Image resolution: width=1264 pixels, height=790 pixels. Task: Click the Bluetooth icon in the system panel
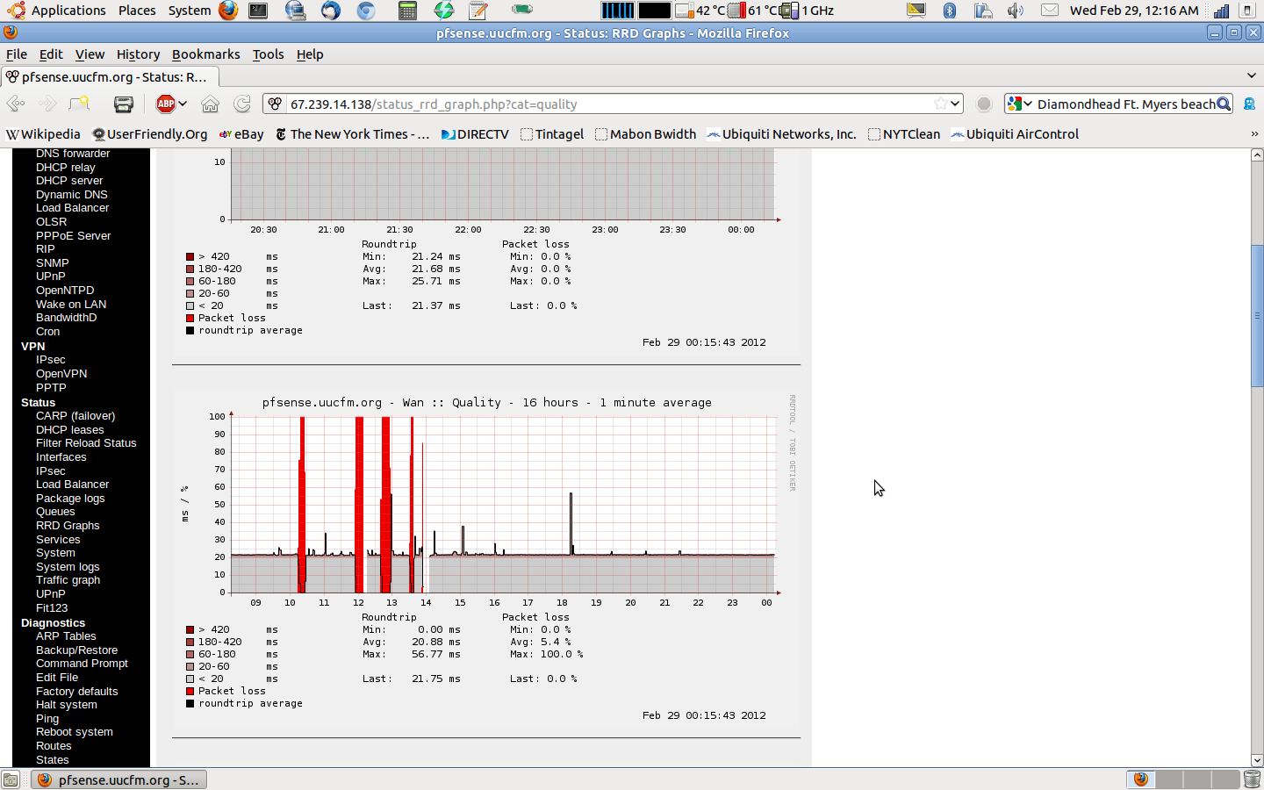click(949, 11)
